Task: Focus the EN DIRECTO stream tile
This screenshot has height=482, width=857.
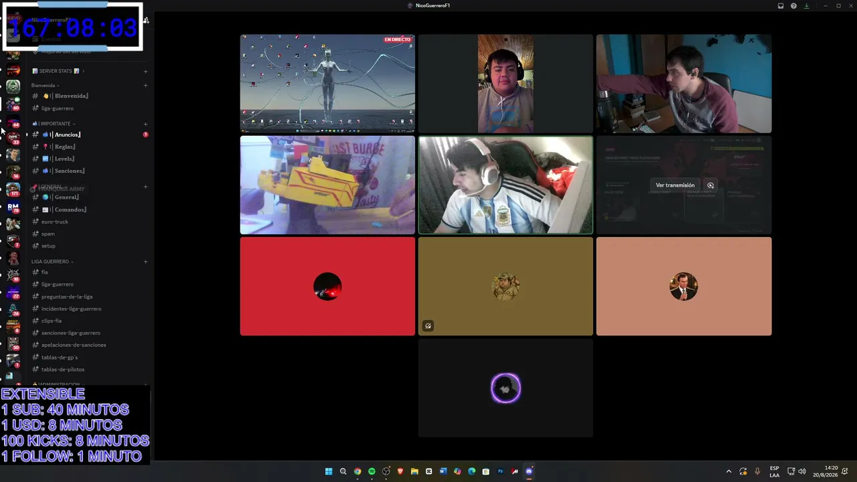Action: 327,84
